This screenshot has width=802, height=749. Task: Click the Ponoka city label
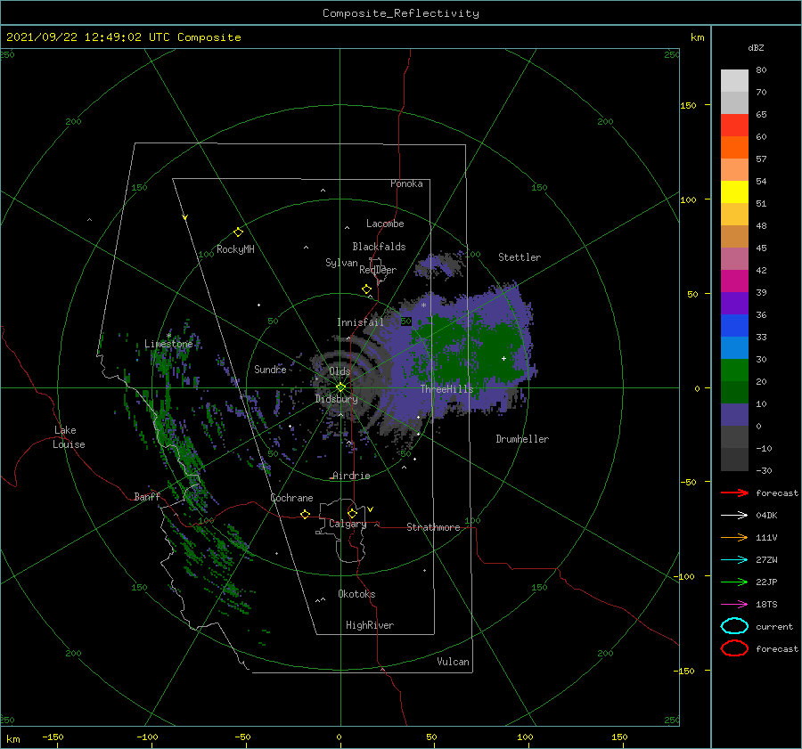(x=406, y=183)
